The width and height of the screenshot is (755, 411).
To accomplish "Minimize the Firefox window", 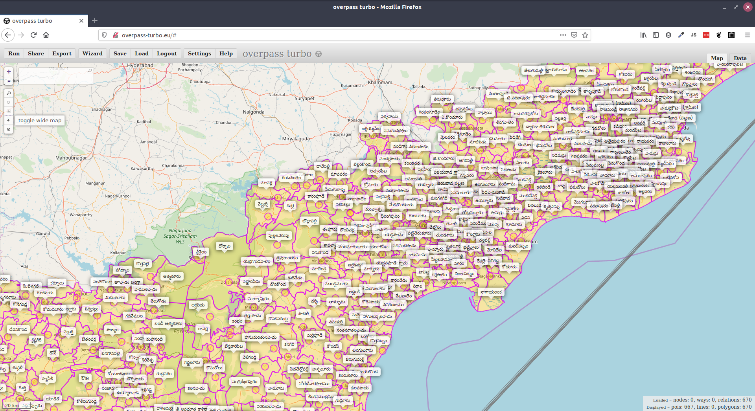I will (x=724, y=7).
